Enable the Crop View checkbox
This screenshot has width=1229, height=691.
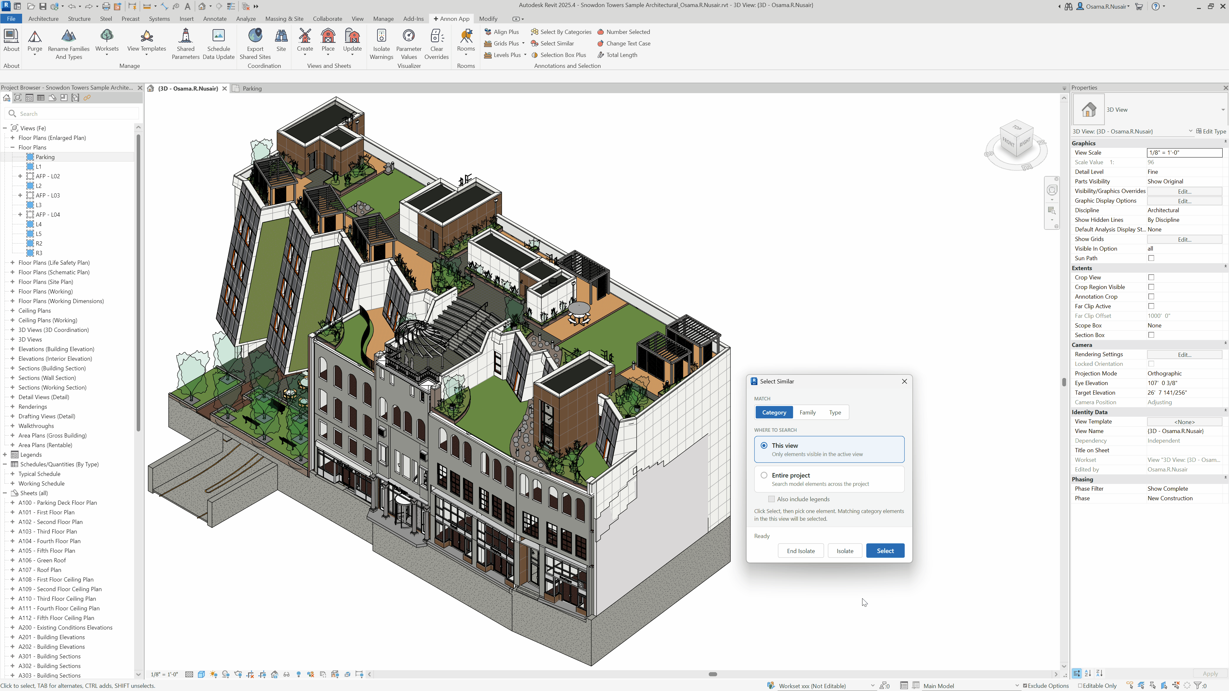click(1151, 277)
